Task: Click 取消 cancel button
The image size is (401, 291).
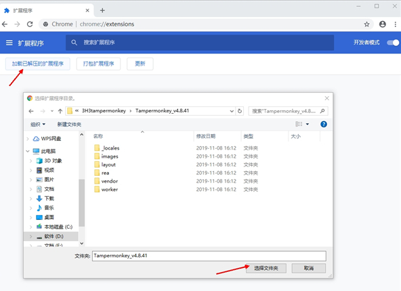Action: click(x=309, y=268)
